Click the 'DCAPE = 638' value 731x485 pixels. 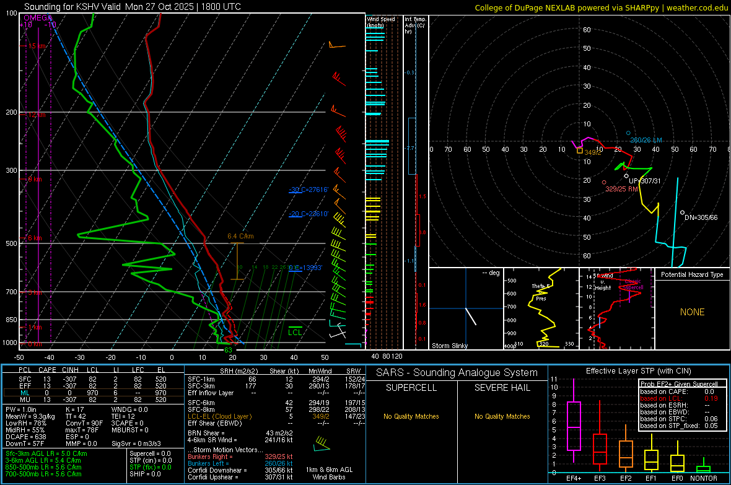pos(25,437)
